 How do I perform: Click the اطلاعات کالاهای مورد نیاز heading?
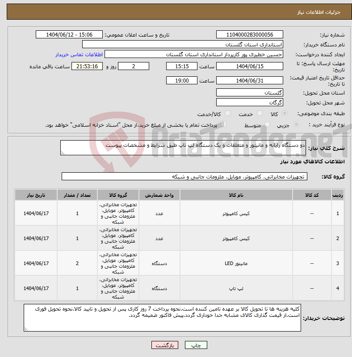pyautogui.click(x=312, y=162)
